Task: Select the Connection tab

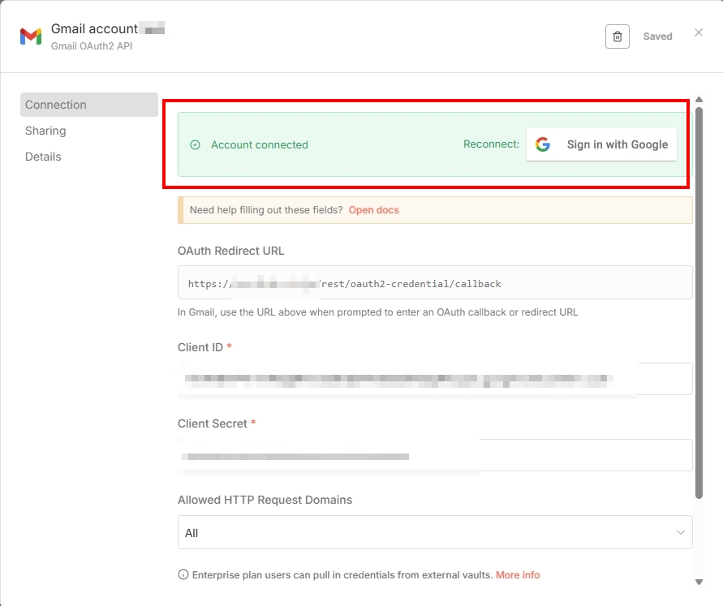Action: [55, 105]
